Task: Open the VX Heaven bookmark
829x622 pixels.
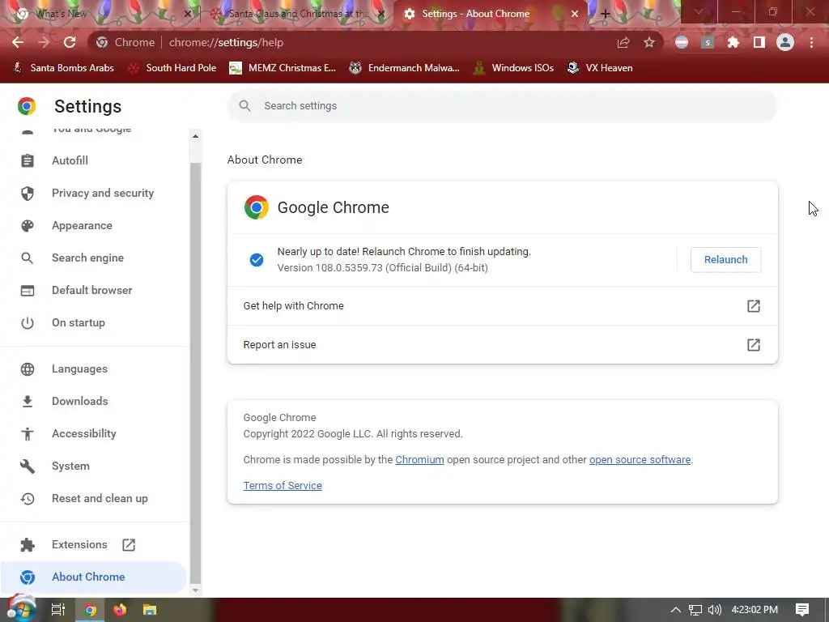Action: pos(600,68)
